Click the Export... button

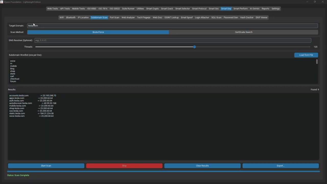(x=281, y=166)
